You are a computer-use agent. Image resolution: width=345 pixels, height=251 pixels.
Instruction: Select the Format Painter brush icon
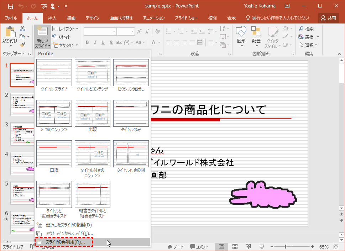[22, 45]
